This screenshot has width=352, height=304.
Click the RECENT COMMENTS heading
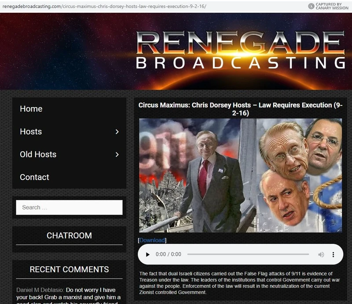click(69, 269)
